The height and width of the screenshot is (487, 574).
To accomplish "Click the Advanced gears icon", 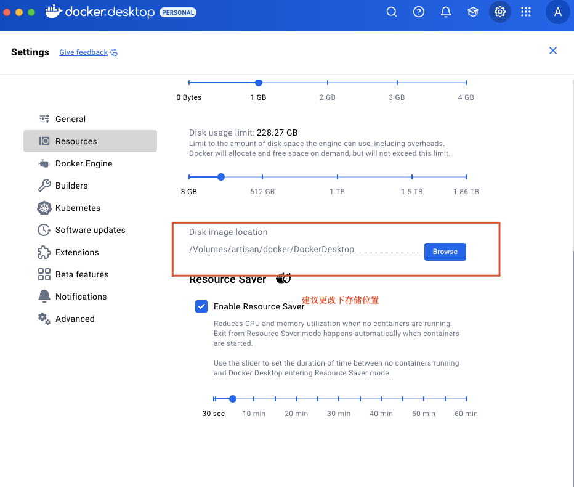I will pyautogui.click(x=44, y=319).
